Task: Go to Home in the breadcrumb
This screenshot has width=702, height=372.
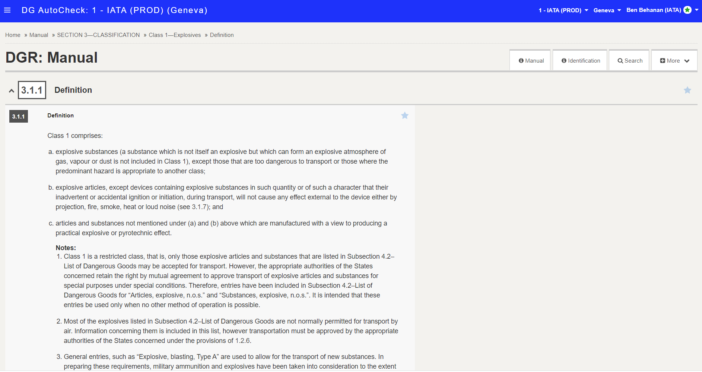Action: coord(13,35)
